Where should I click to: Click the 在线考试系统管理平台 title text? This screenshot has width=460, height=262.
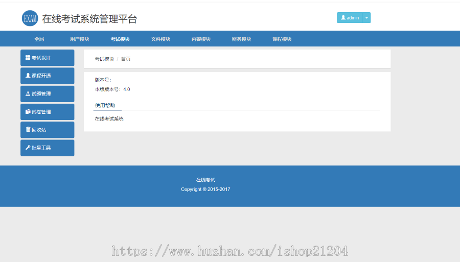coord(89,19)
